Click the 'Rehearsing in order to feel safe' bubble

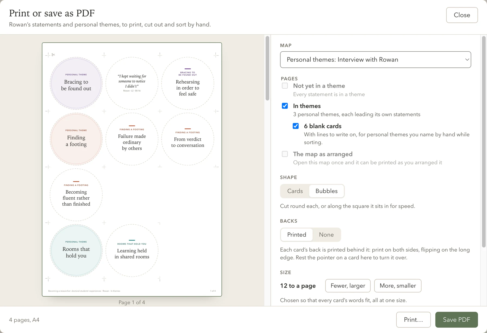pos(188,83)
